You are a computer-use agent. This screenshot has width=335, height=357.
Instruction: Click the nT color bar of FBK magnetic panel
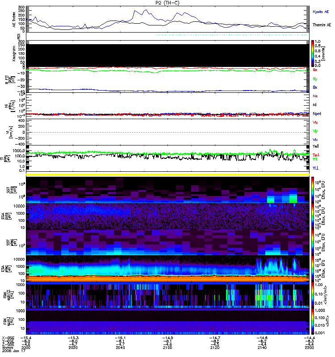(313, 321)
